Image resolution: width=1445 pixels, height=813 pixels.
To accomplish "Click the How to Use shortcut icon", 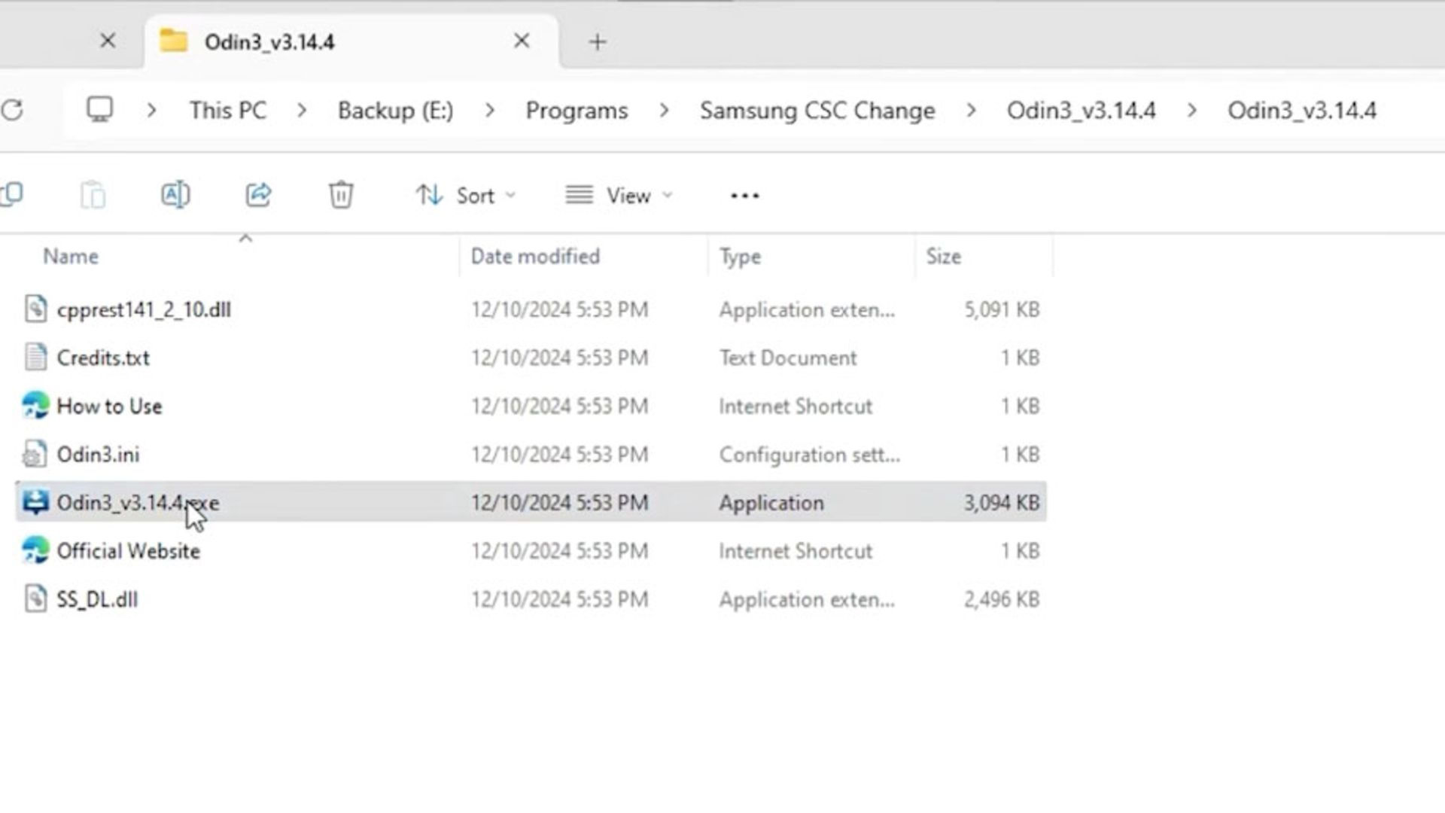I will click(35, 406).
